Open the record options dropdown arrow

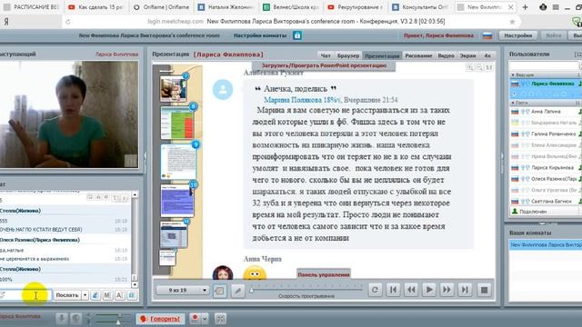205,319
